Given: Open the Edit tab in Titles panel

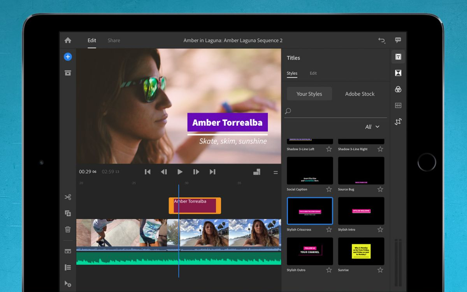Looking at the screenshot, I should pos(313,73).
